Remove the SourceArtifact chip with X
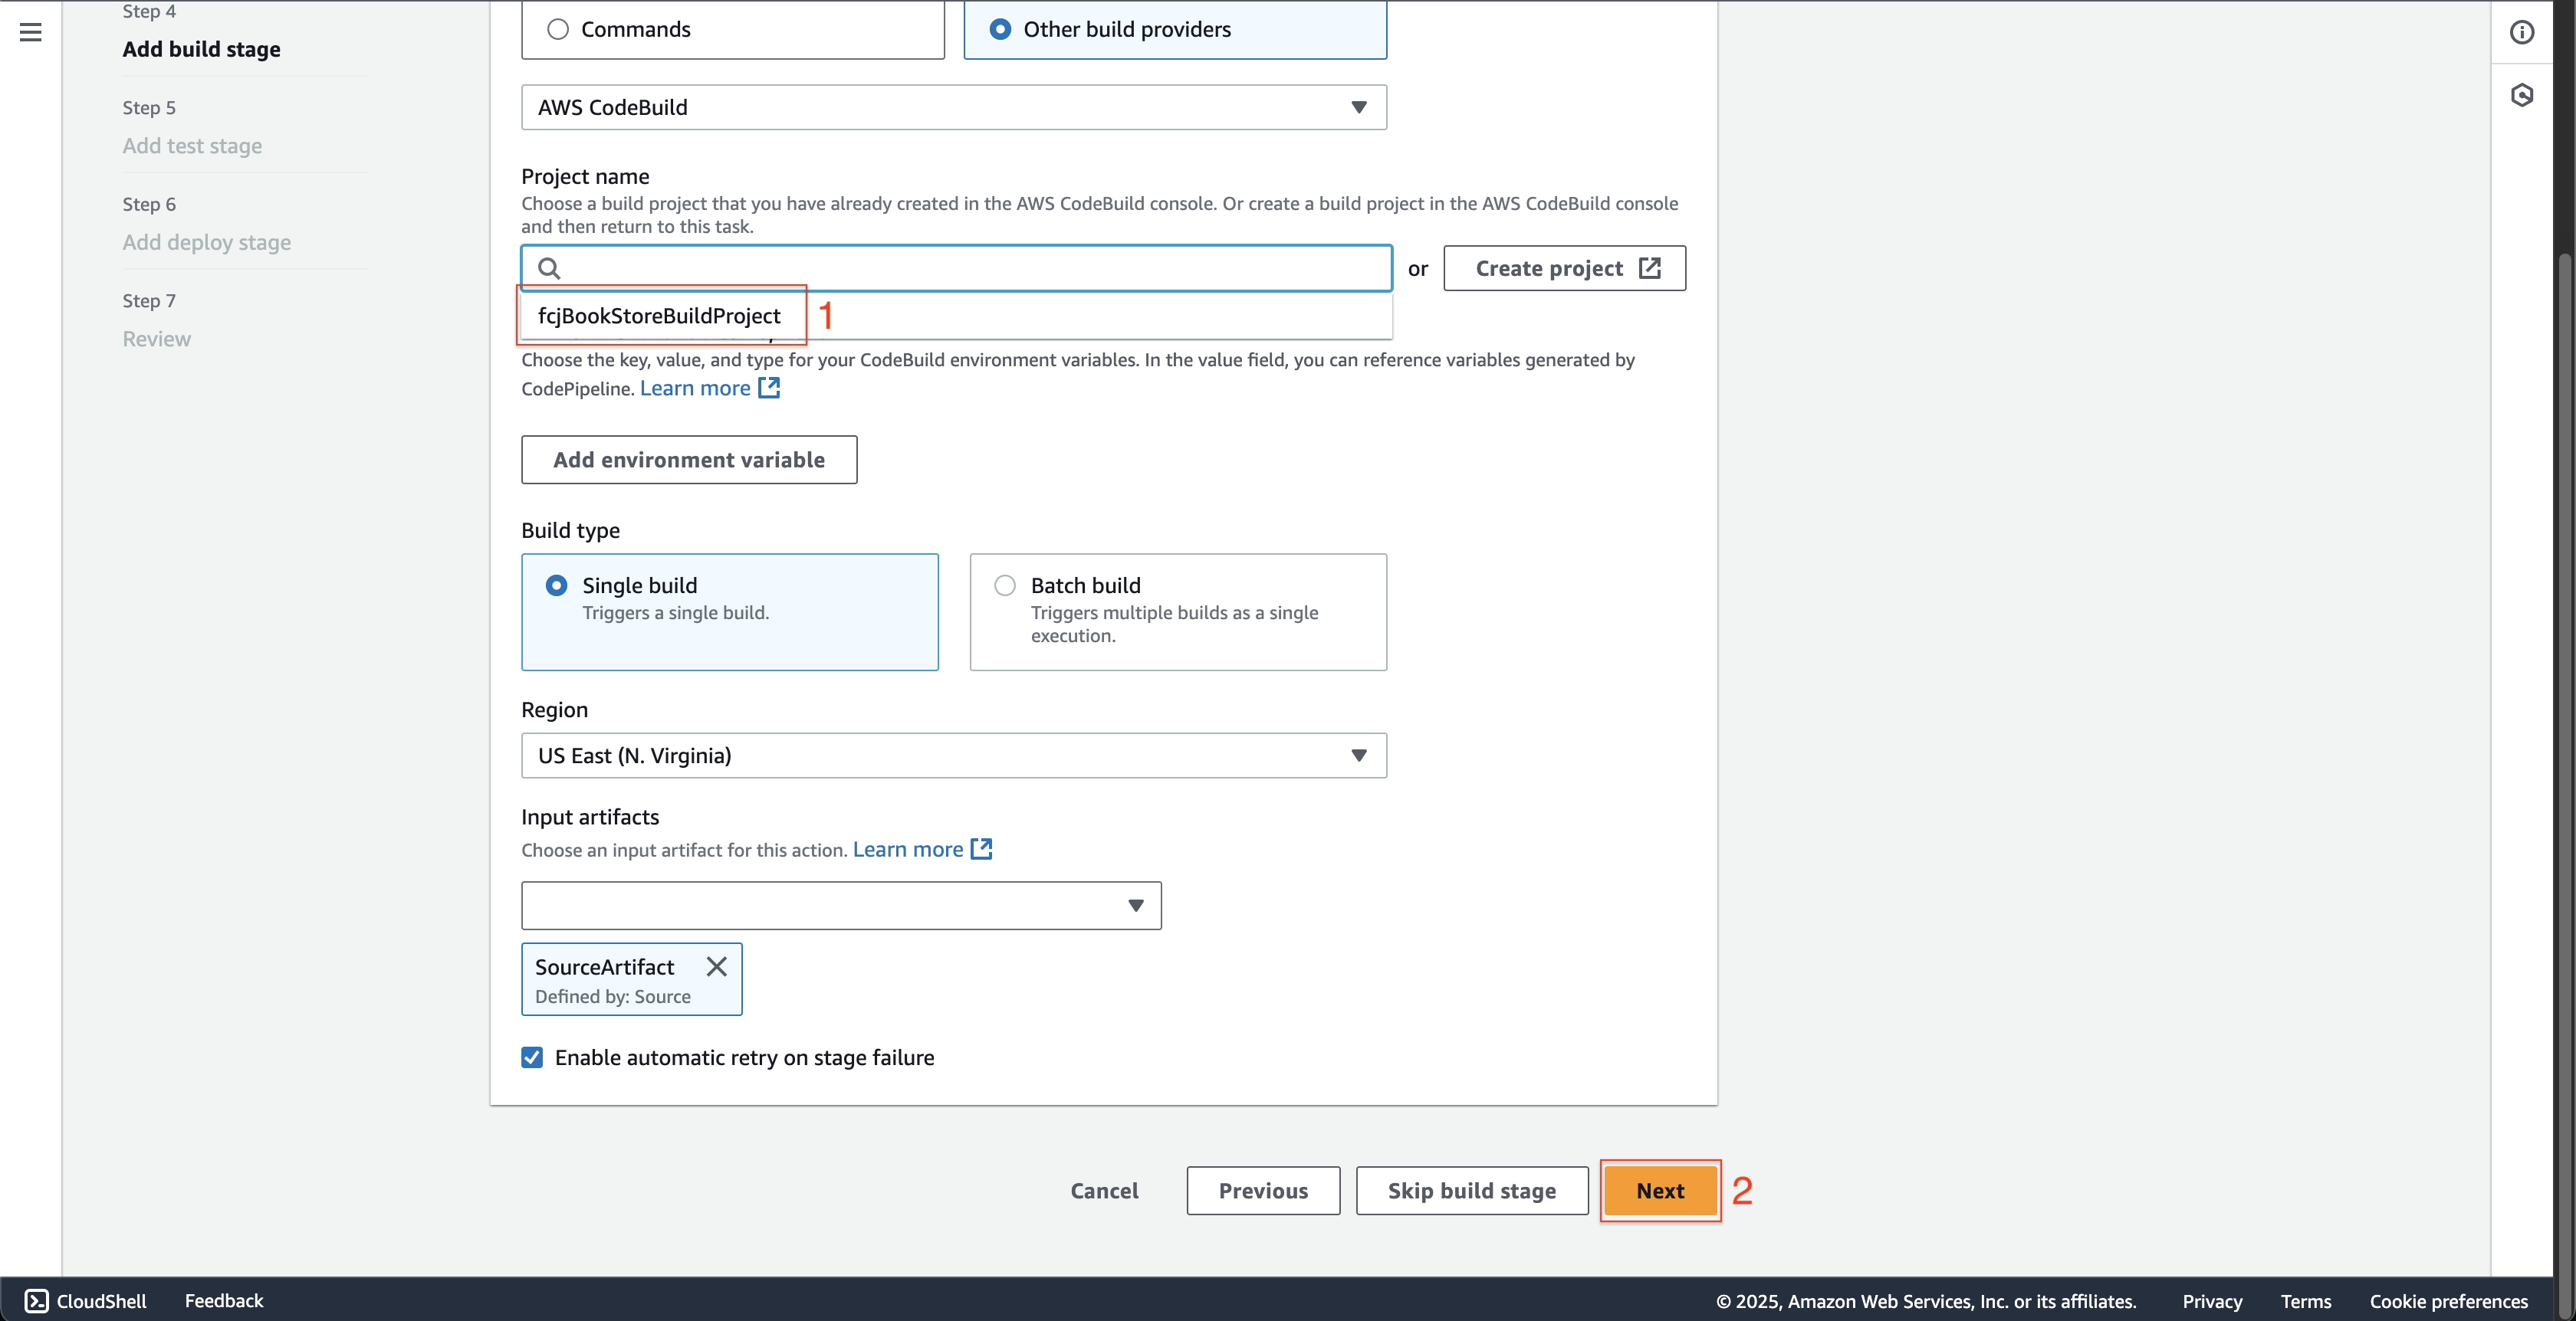The width and height of the screenshot is (2576, 1321). tap(716, 966)
